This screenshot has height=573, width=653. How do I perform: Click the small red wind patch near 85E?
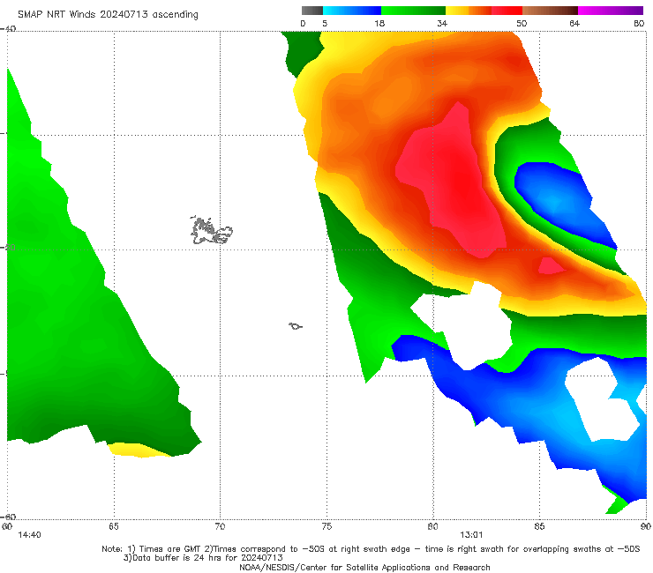[551, 266]
